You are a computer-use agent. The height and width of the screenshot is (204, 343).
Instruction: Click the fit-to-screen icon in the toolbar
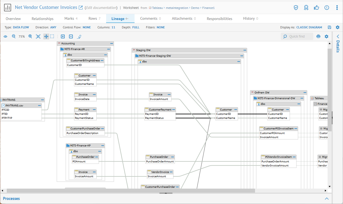pyautogui.click(x=38, y=36)
